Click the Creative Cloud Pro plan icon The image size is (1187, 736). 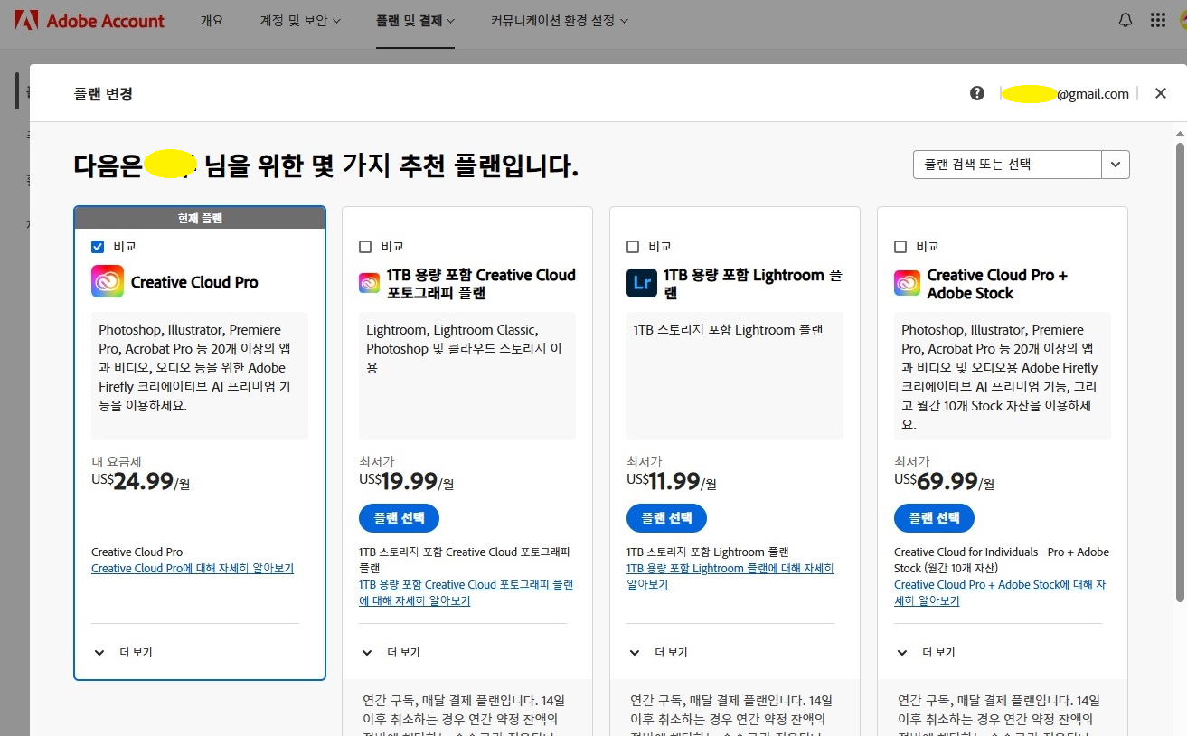click(x=108, y=281)
